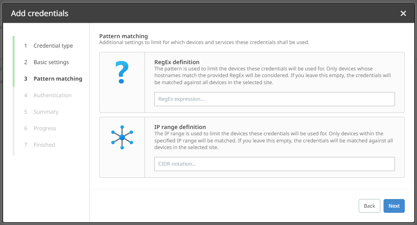Select the Pattern matching step

pyautogui.click(x=58, y=79)
